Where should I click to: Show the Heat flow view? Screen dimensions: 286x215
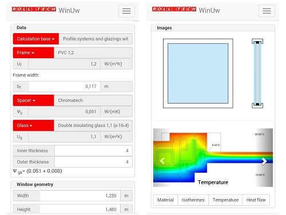click(256, 200)
